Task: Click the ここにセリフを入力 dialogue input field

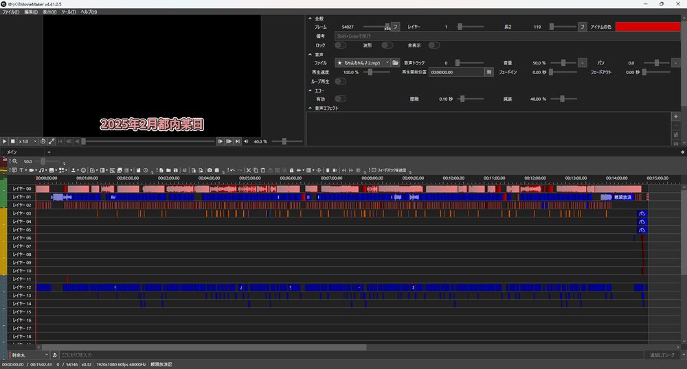Action: [350, 355]
